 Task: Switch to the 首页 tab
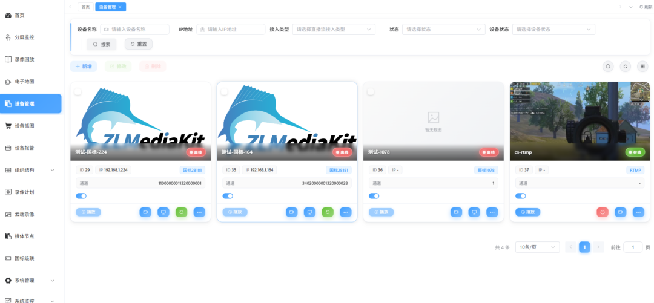pos(85,7)
